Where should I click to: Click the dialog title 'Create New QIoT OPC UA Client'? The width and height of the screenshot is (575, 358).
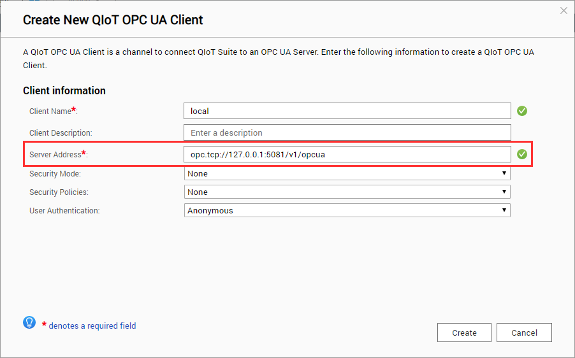[x=113, y=20]
